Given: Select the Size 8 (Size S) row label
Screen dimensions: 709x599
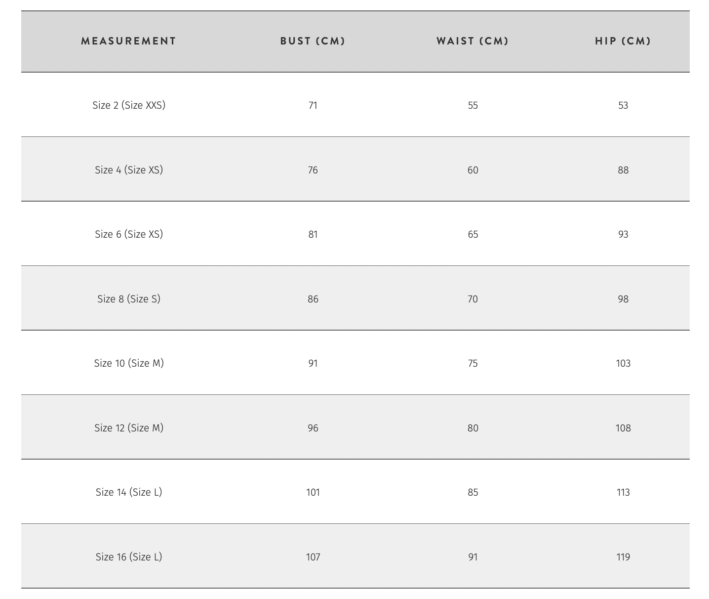Looking at the screenshot, I should click(129, 299).
